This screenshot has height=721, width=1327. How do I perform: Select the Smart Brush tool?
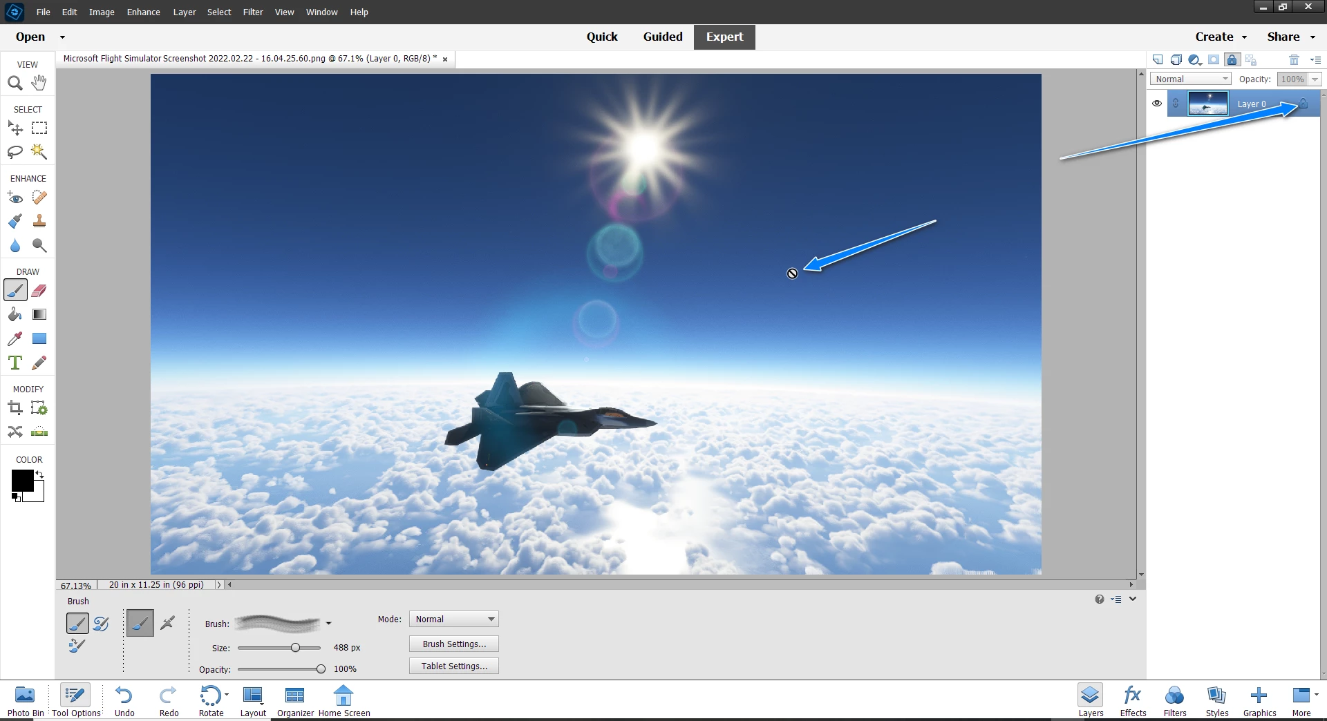tap(15, 222)
